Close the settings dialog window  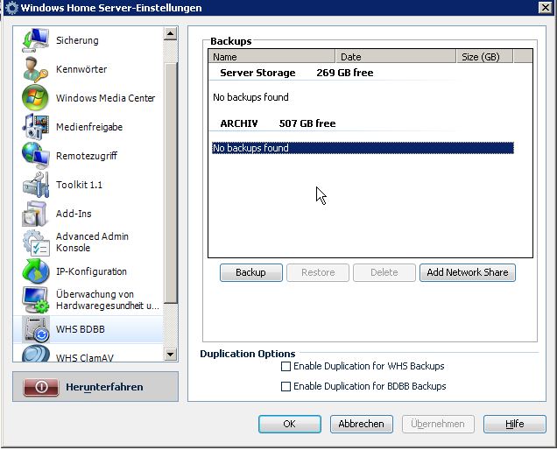pos(546,8)
